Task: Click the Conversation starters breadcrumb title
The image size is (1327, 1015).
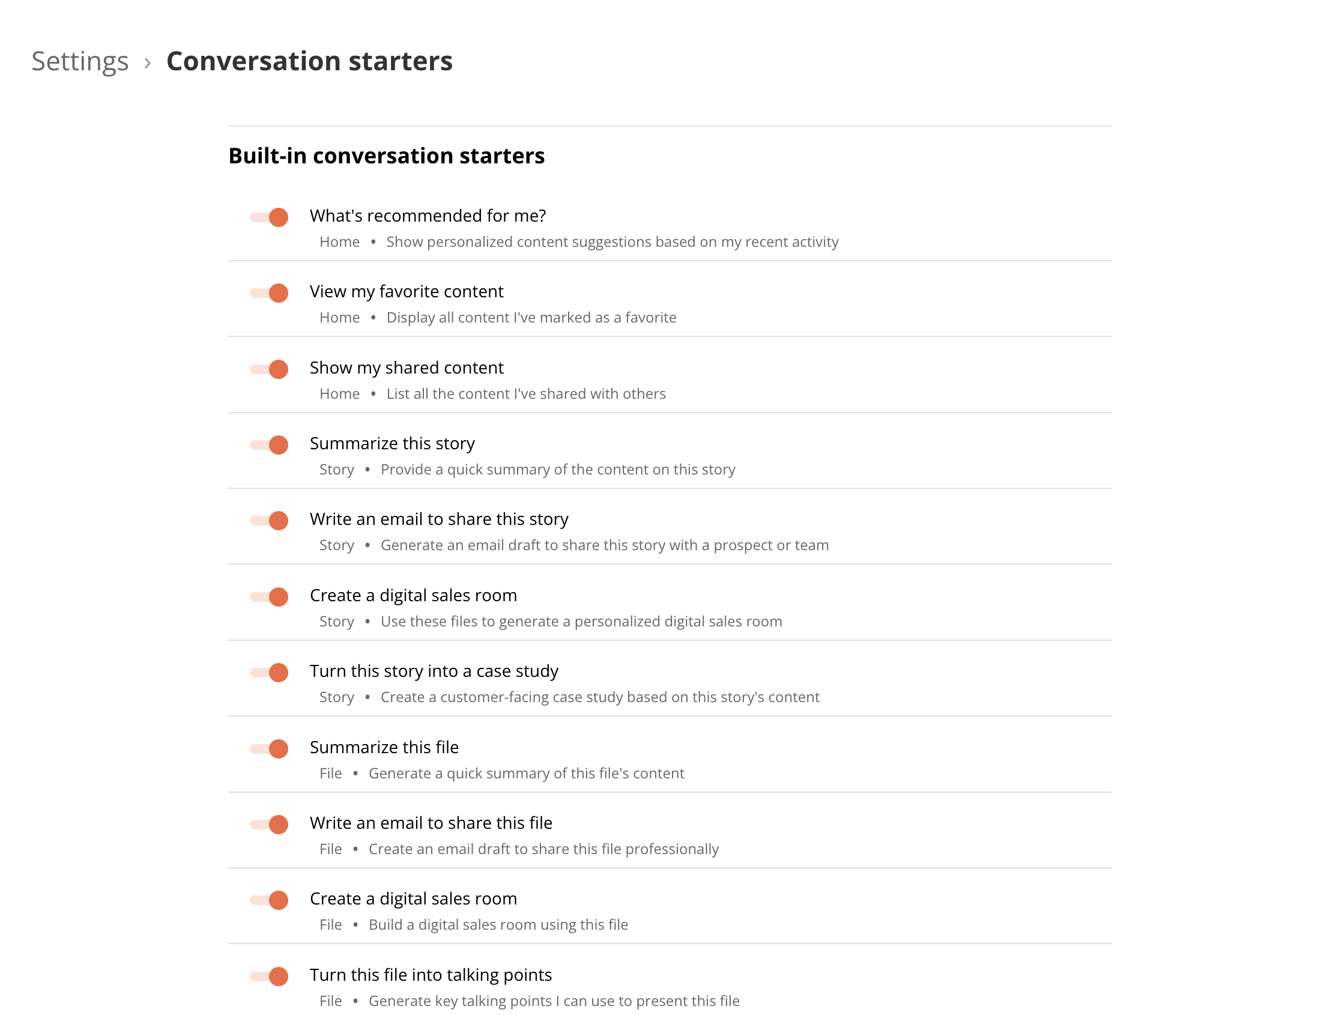Action: 309,61
